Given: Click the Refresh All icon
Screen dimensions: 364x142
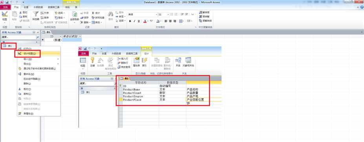Looking at the screenshot, I should (75, 15).
